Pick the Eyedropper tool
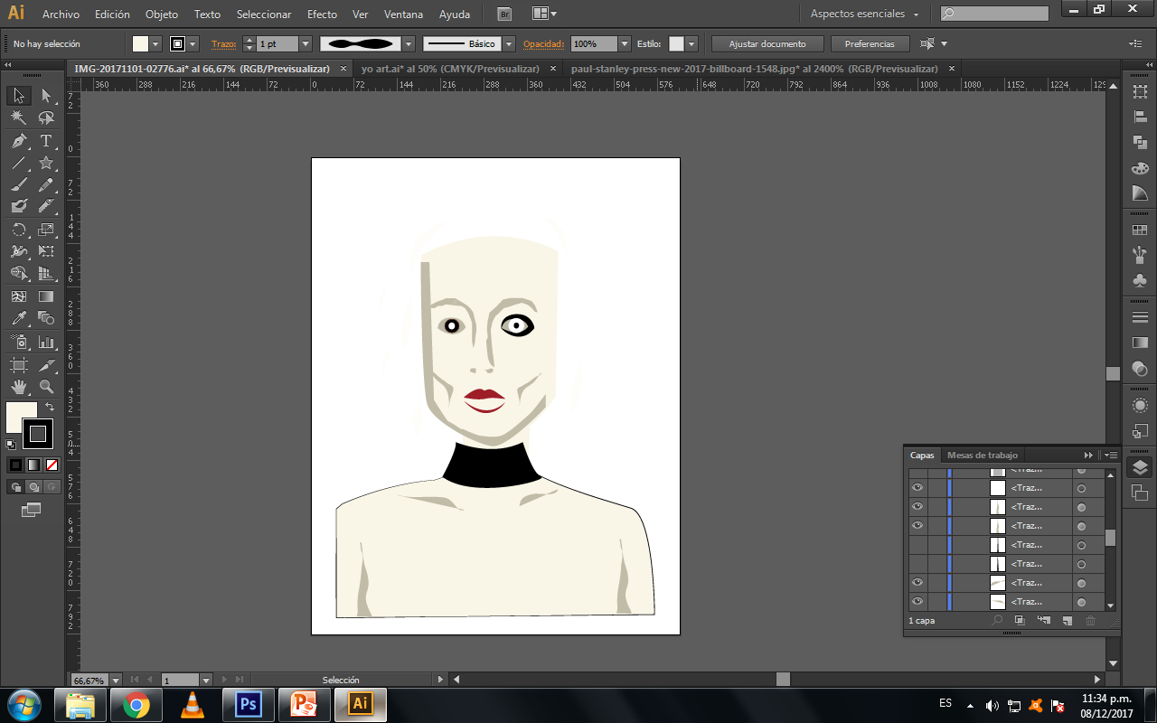This screenshot has width=1157, height=723. tap(18, 318)
